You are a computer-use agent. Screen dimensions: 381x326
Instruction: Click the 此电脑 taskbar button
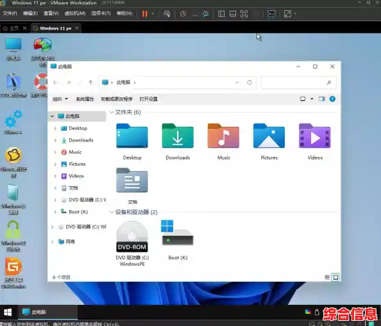click(47, 312)
